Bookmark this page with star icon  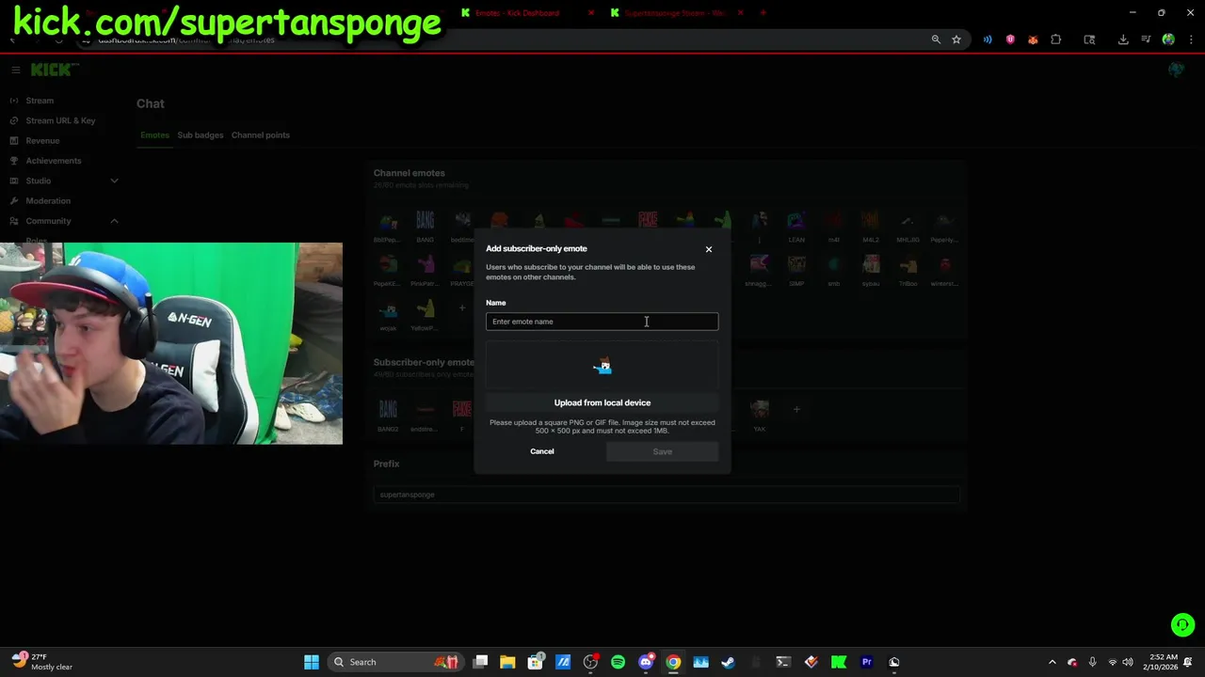(956, 39)
